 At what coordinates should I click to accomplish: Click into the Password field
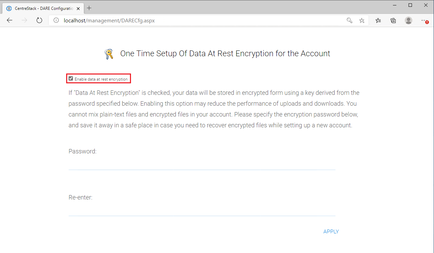tap(202, 164)
